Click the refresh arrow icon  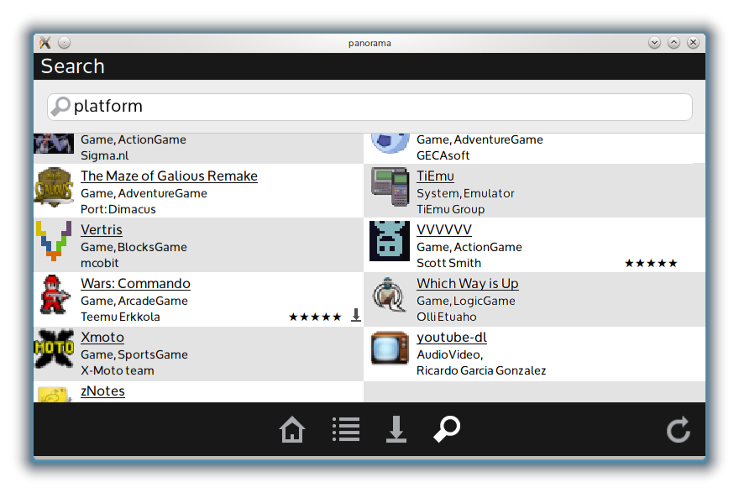point(678,430)
